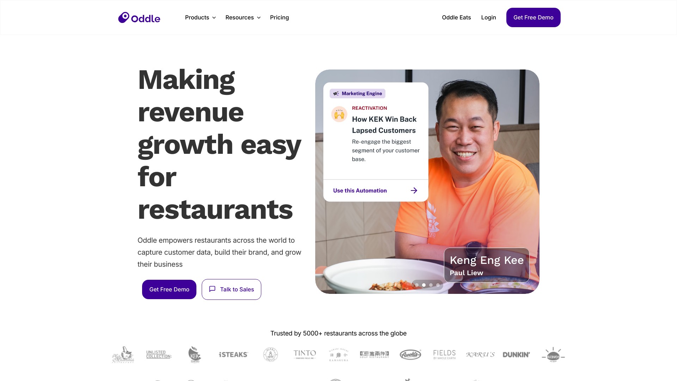Click the arrow icon beside Use this Automation

[414, 190]
